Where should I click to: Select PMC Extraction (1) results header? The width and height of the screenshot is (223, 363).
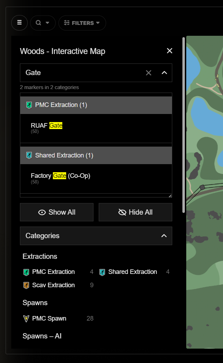point(96,105)
